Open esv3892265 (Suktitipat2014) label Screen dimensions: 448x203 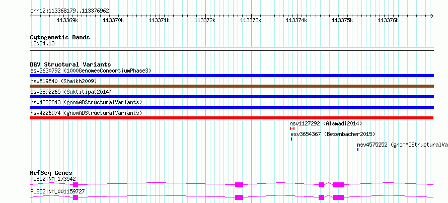click(71, 92)
